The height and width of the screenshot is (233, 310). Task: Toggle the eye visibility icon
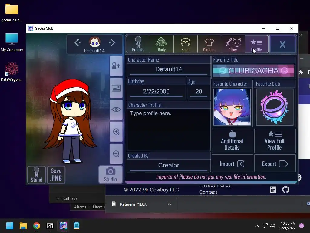(116, 110)
